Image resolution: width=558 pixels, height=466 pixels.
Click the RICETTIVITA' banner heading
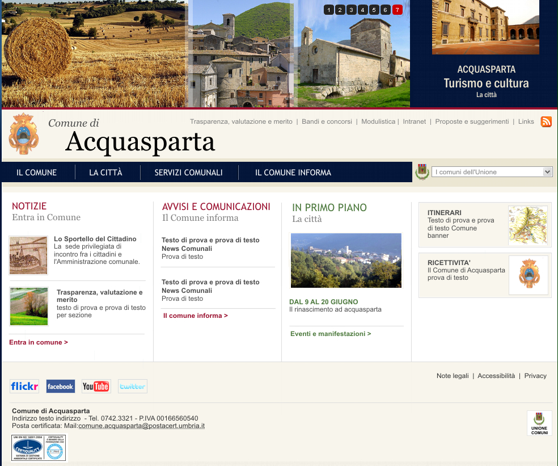click(x=449, y=263)
